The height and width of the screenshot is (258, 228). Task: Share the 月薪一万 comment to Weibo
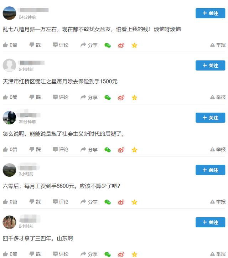(x=121, y=45)
